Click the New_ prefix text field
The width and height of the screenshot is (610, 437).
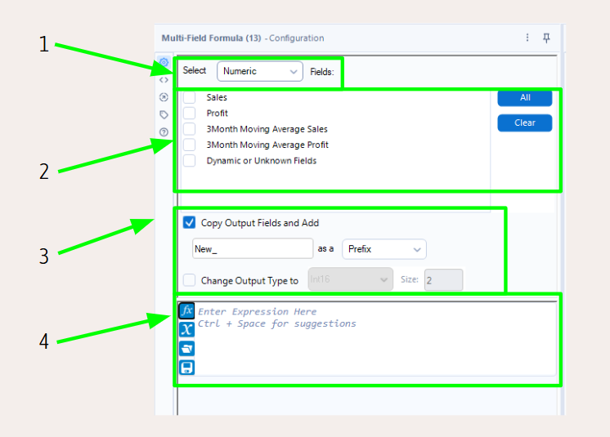(253, 248)
